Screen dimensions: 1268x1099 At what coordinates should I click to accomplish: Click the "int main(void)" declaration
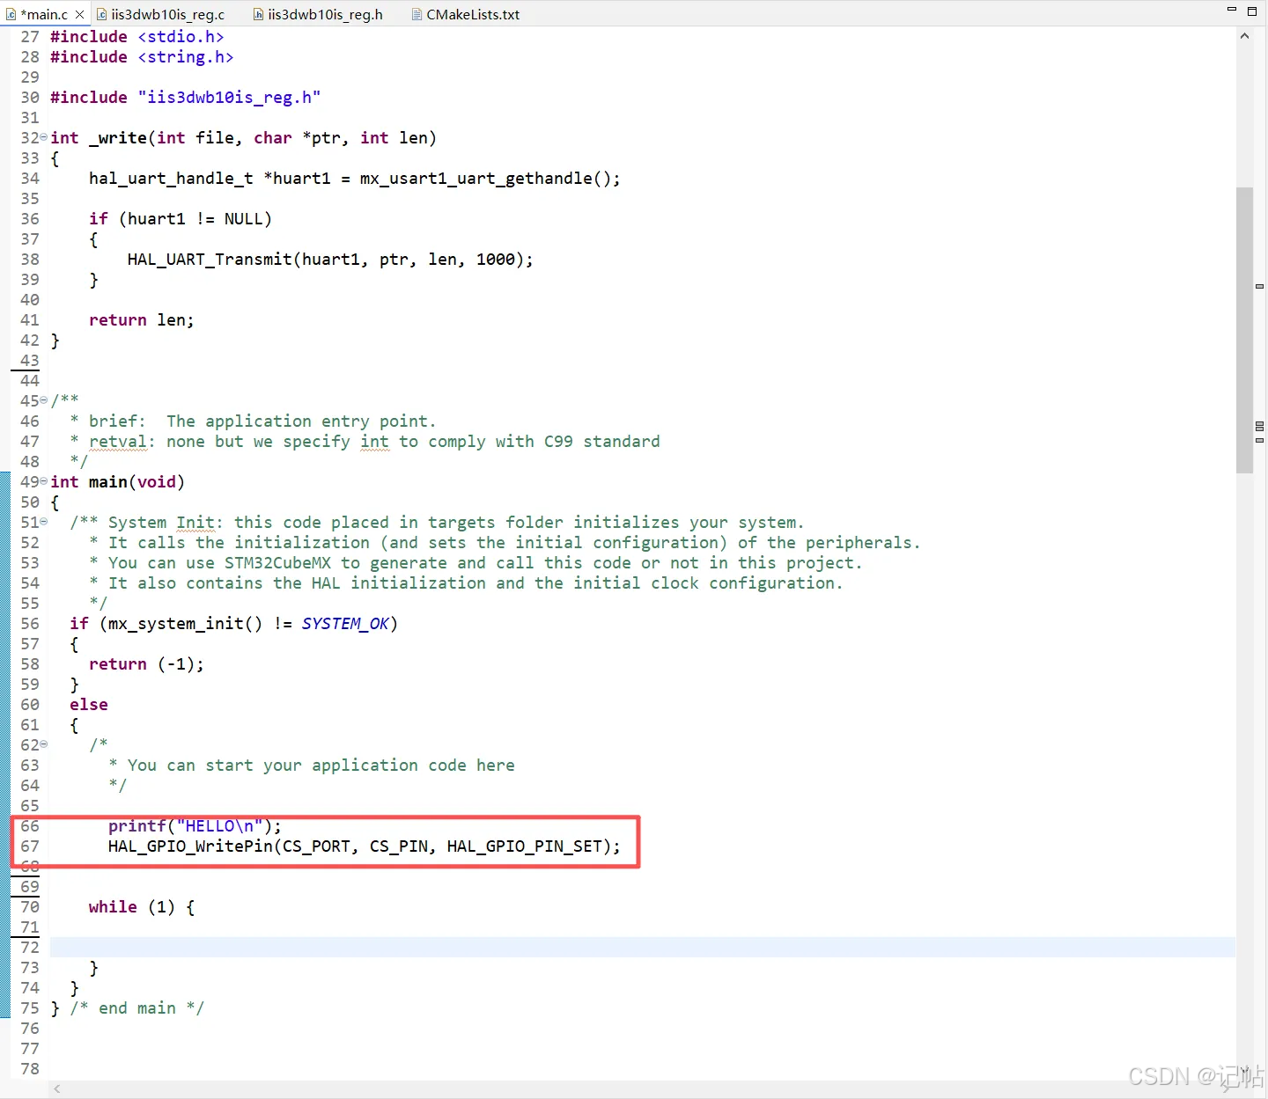(118, 482)
